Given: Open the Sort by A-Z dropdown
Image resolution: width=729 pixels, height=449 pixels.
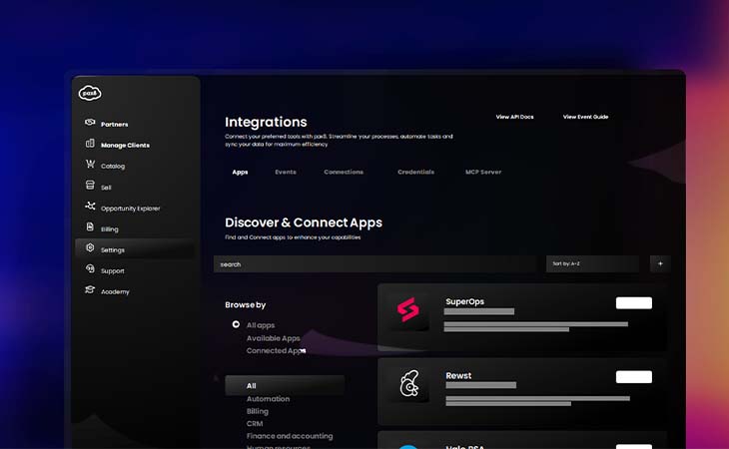Looking at the screenshot, I should 593,263.
